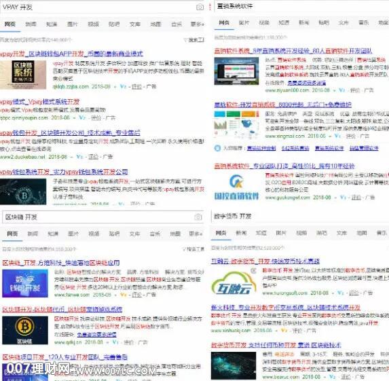Focus the 直销系统软件 search input field
Image resolution: width=389 pixels, height=381 pixels.
click(302, 6)
